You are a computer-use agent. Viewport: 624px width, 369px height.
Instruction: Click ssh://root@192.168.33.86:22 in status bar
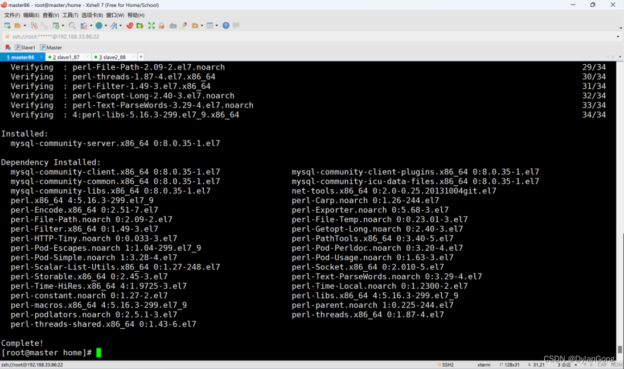(x=32, y=364)
